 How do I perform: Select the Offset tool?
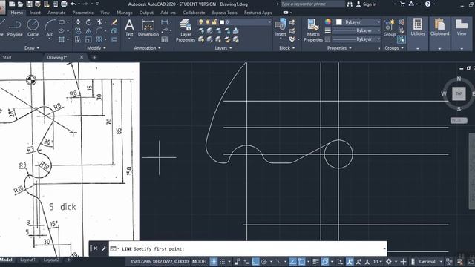[x=114, y=39]
